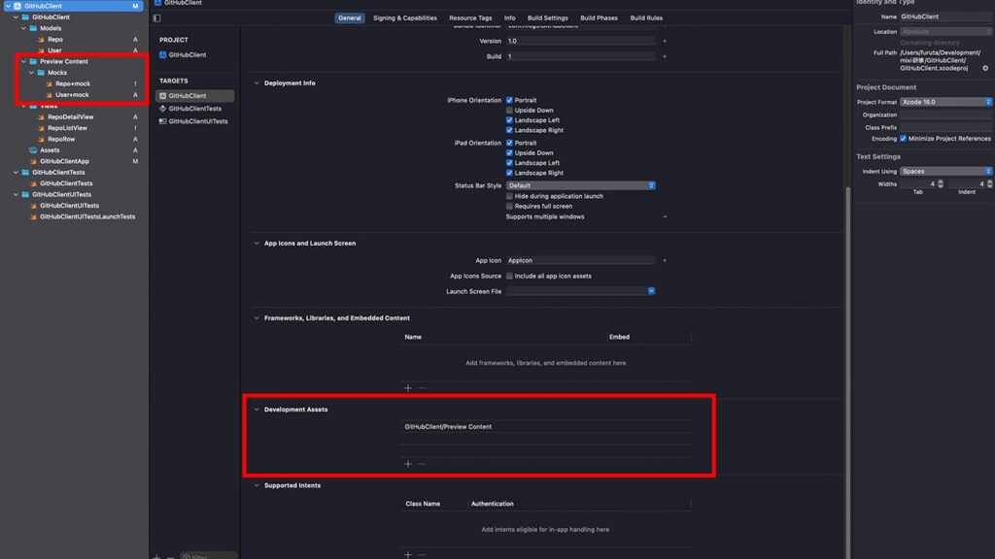Check Hide during application launch

tap(509, 196)
